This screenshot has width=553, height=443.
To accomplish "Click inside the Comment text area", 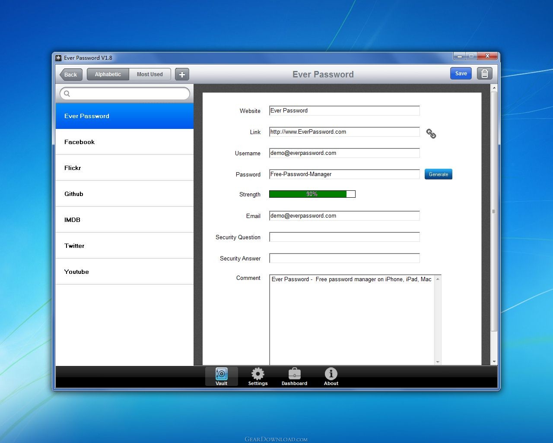I will 352,320.
